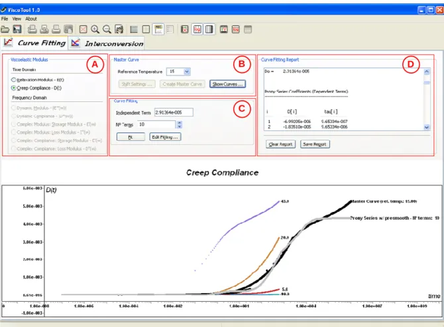
Task: Click the Curve Fitting tab chart icon
Action: pyautogui.click(x=8, y=42)
